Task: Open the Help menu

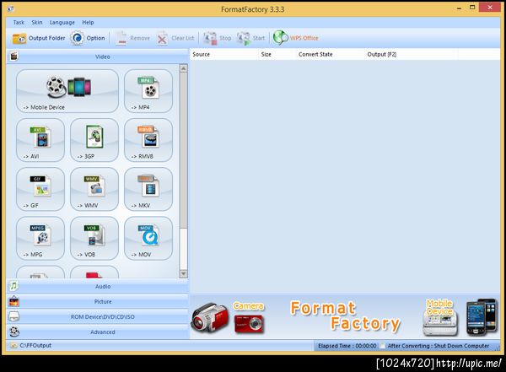Action: click(88, 22)
